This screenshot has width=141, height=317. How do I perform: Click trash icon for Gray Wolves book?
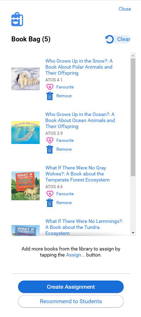coord(50,203)
